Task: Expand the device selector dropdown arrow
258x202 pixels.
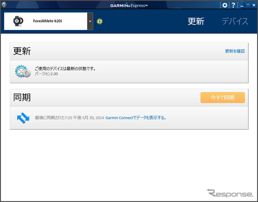Action: (90, 21)
